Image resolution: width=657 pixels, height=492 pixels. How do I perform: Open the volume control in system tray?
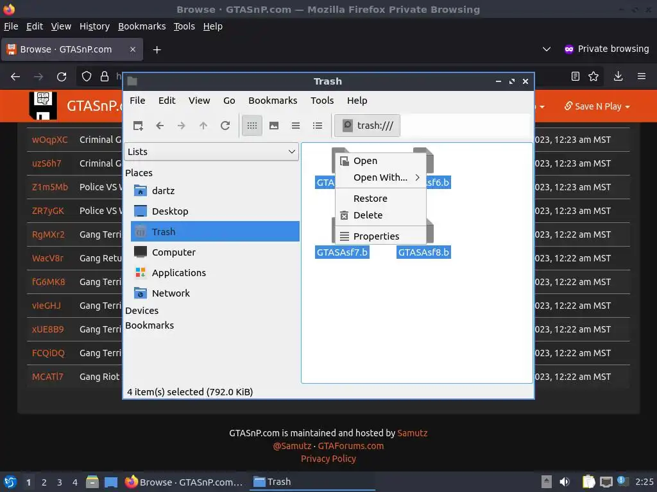(565, 482)
